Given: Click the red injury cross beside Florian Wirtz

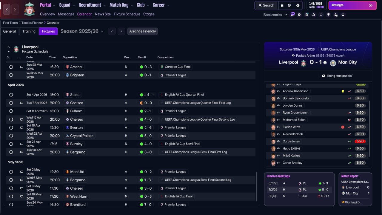Looking at the screenshot, I should pyautogui.click(x=343, y=127).
